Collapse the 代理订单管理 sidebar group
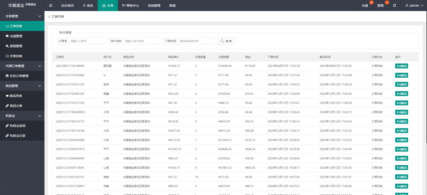 point(22,66)
